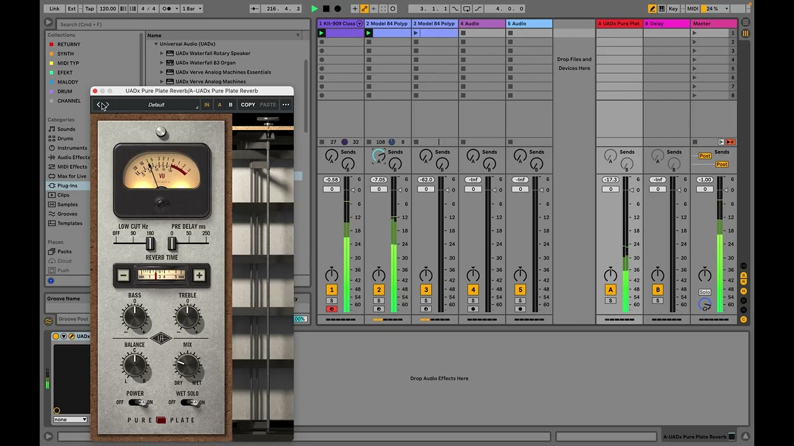
Task: Arm track 1 for recording
Action: [331, 309]
